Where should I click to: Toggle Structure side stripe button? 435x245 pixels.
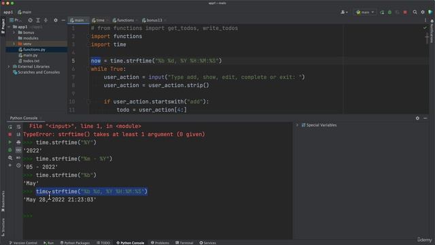(x=3, y=227)
